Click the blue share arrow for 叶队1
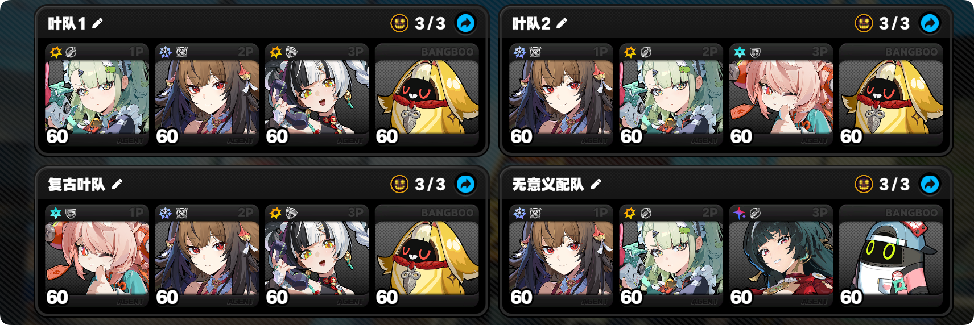Screen dimensions: 974x325 click(x=466, y=23)
